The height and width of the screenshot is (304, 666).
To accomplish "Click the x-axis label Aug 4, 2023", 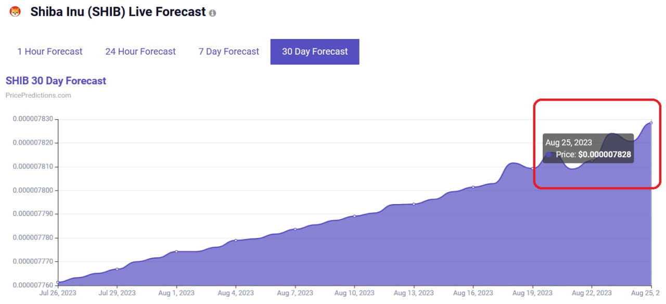I will pyautogui.click(x=236, y=293).
